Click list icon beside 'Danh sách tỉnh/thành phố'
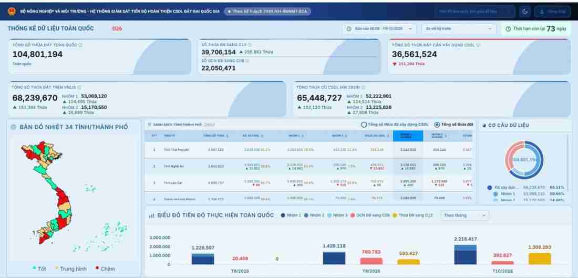The height and width of the screenshot is (278, 578). click(x=149, y=125)
